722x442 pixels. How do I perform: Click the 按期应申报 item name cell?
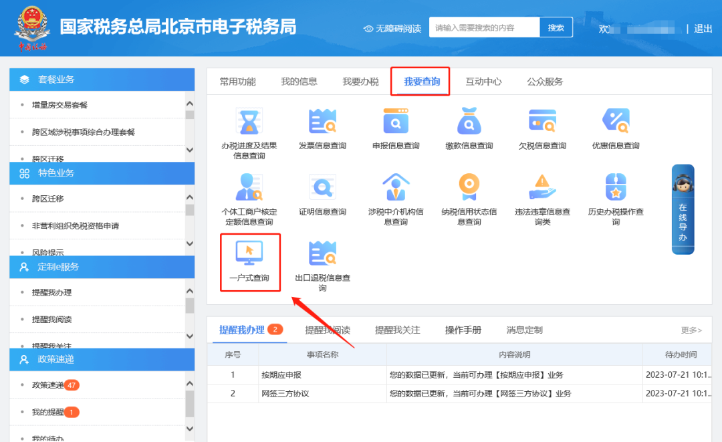tap(322, 374)
